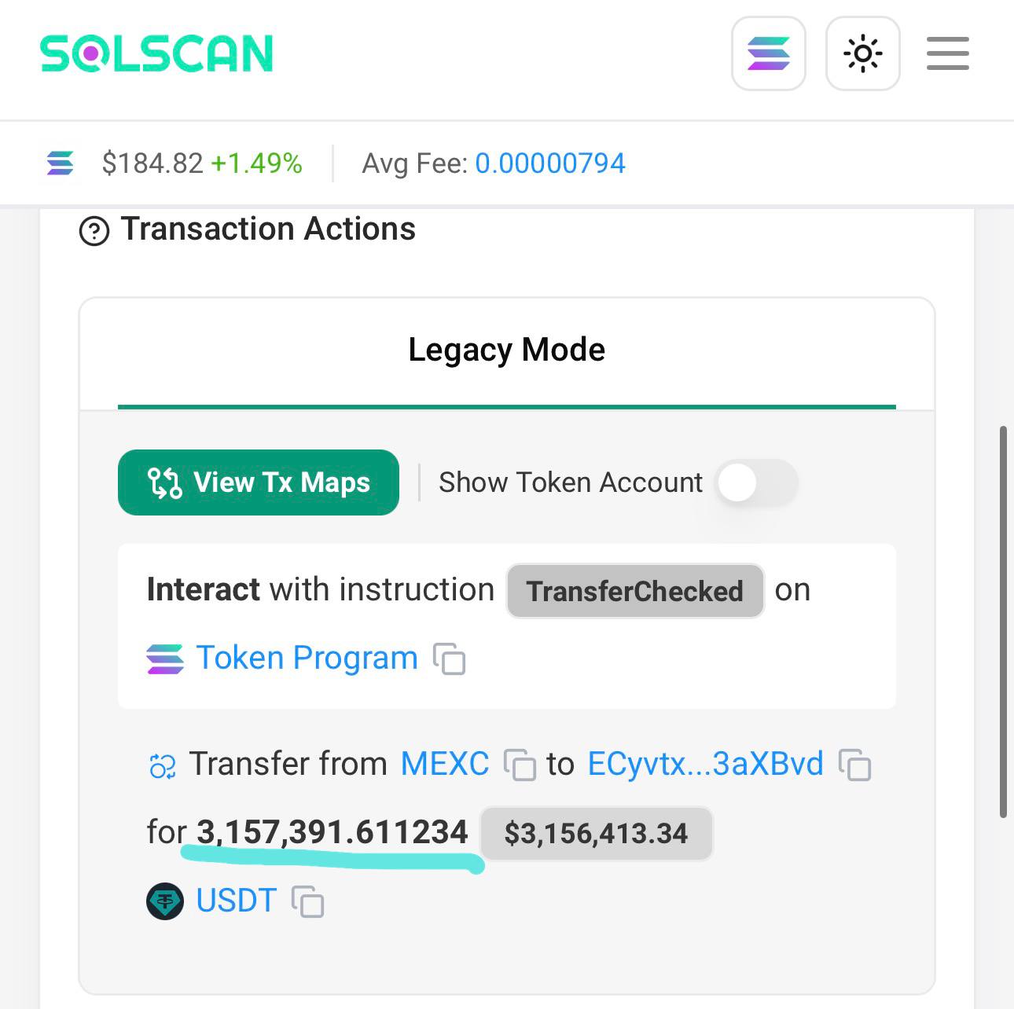Open the hamburger menu
The width and height of the screenshot is (1014, 1009).
click(947, 53)
